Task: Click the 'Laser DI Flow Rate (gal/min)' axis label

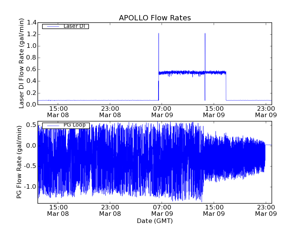Action: pos(22,63)
